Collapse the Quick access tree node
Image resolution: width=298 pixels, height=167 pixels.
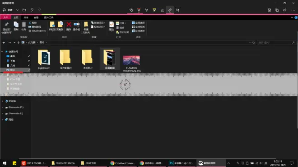[2, 52]
